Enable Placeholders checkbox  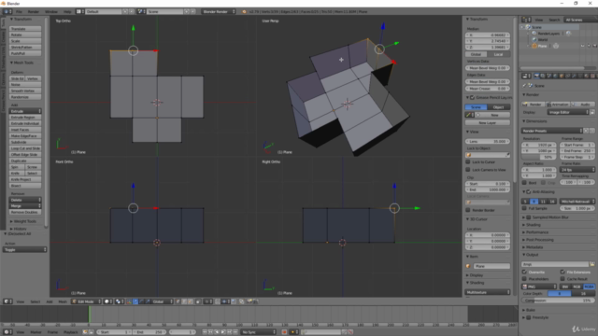pyautogui.click(x=525, y=279)
